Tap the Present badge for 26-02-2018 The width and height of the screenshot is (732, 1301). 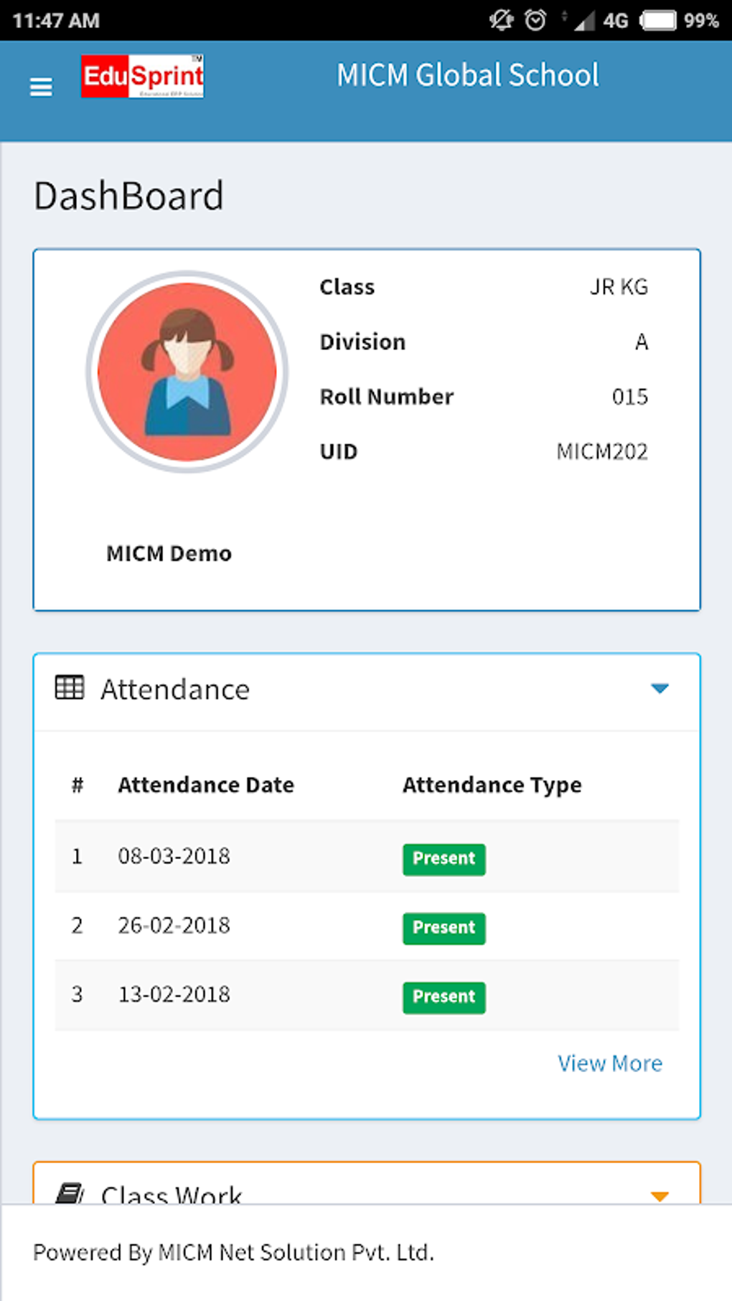pos(444,928)
